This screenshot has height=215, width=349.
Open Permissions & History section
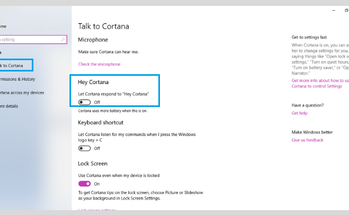click(x=17, y=79)
